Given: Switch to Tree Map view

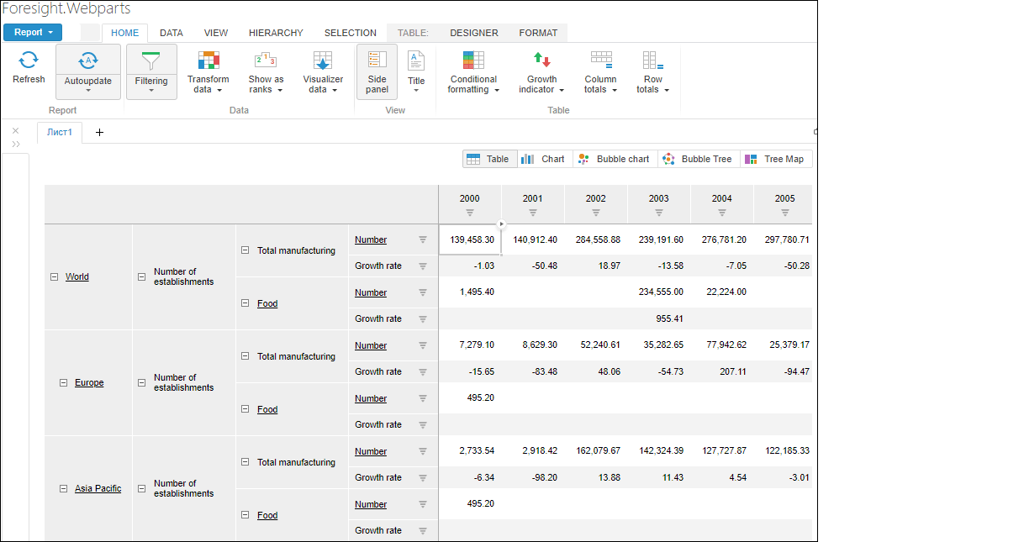Looking at the screenshot, I should coord(775,159).
